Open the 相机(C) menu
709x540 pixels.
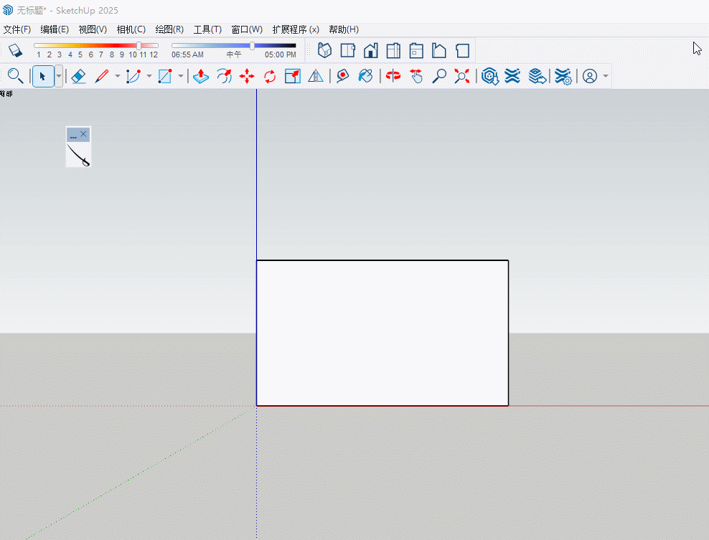click(x=131, y=29)
